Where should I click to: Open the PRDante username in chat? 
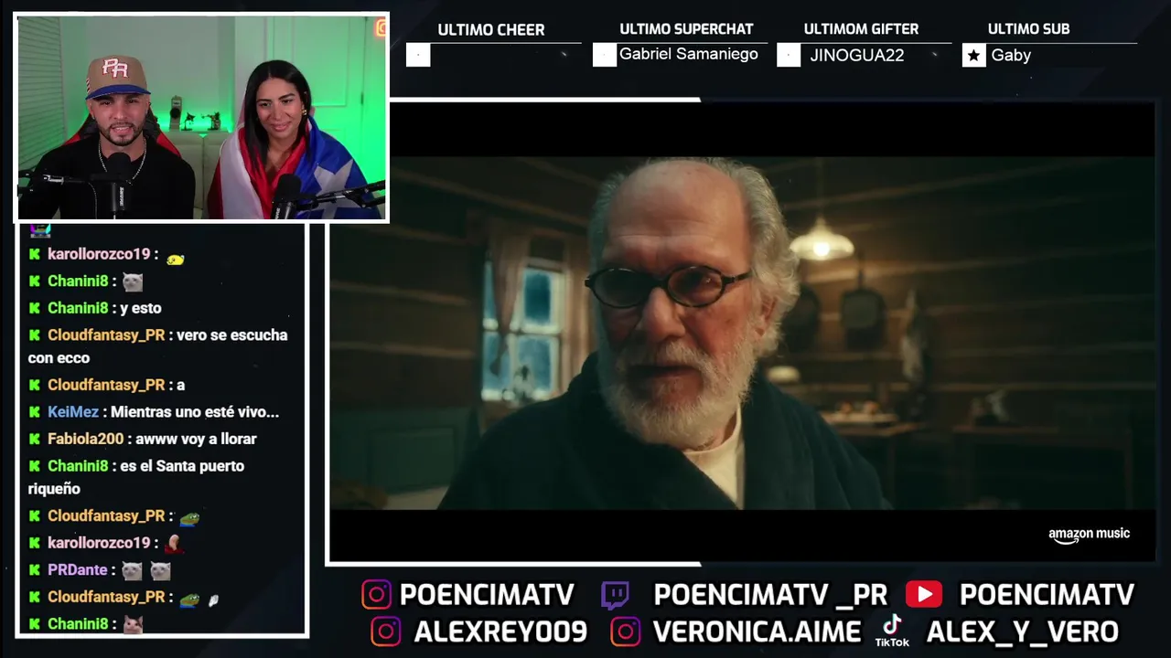(78, 570)
